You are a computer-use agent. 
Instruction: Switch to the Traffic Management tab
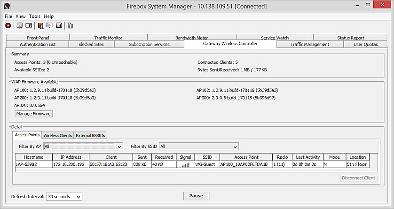point(309,44)
